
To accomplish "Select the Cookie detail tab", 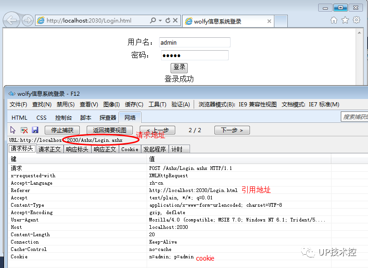I will [130, 149].
